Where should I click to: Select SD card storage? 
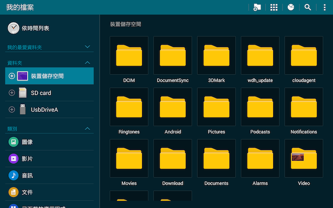pos(49,93)
